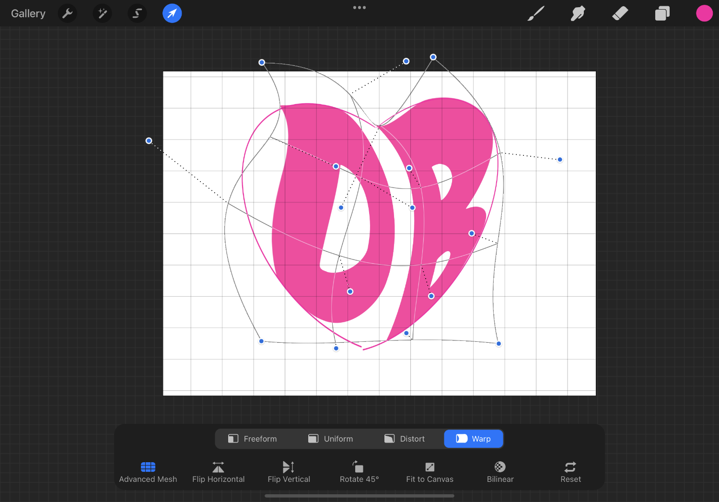The image size is (719, 502).
Task: Enable Warp transform mode
Action: tap(474, 438)
